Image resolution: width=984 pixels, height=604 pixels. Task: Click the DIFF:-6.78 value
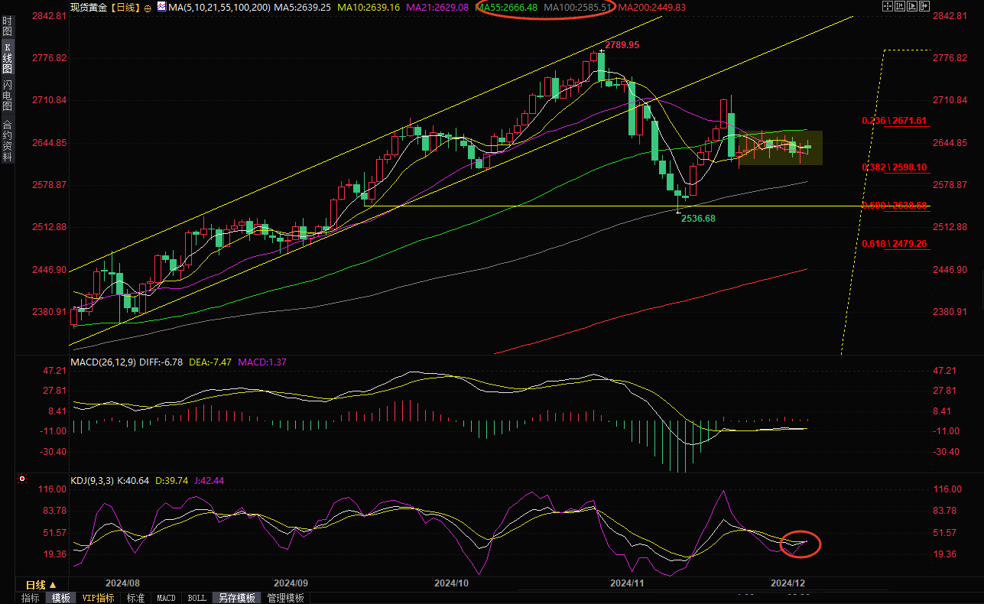click(161, 362)
